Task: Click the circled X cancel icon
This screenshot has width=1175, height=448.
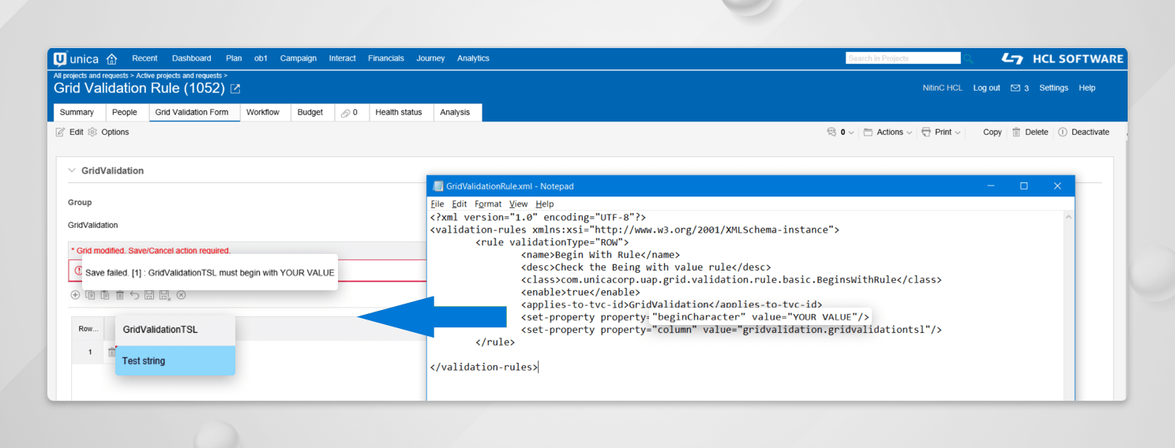Action: 181,295
